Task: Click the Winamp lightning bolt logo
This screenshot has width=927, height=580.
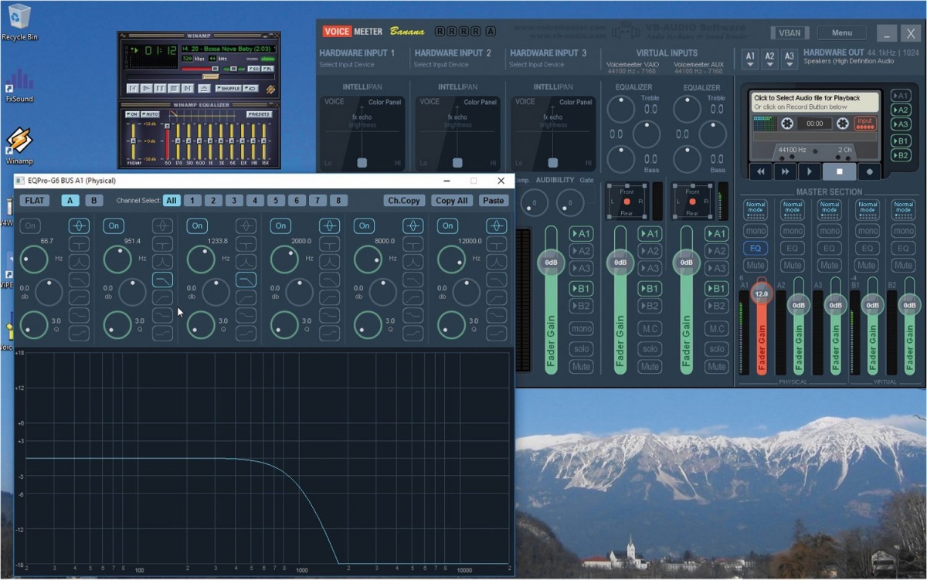Action: 270,90
